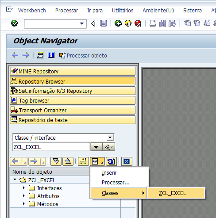Image resolution: width=216 pixels, height=218 pixels.
Task: Click the Save floppy disk icon
Action: tap(103, 23)
